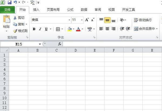Toggle Align Text Left

[101, 29]
